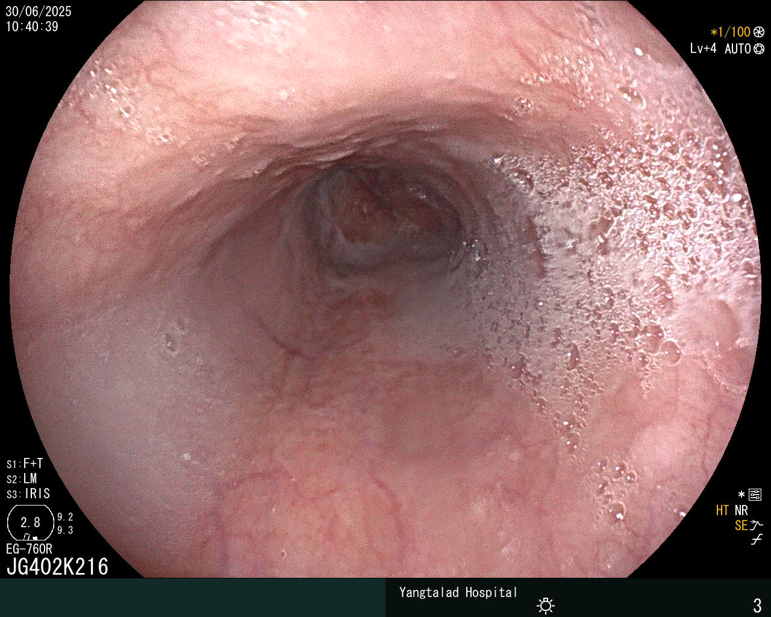Click the AUTO iris mode label
The height and width of the screenshot is (617, 771).
point(737,49)
